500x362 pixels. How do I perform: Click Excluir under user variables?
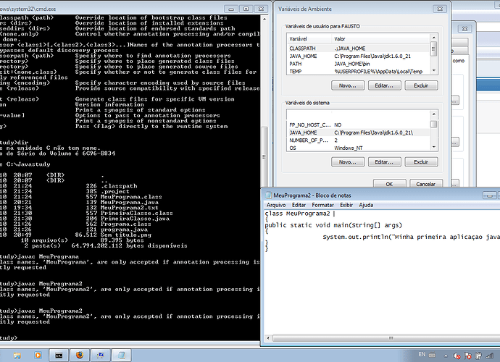pyautogui.click(x=421, y=85)
